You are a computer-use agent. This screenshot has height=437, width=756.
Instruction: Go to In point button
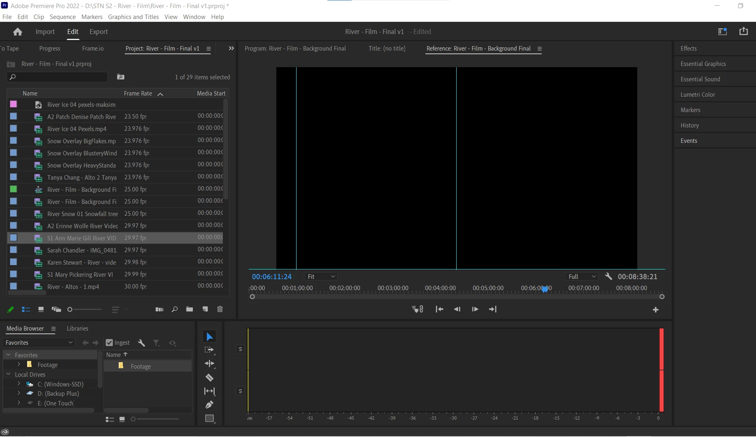[x=439, y=309]
